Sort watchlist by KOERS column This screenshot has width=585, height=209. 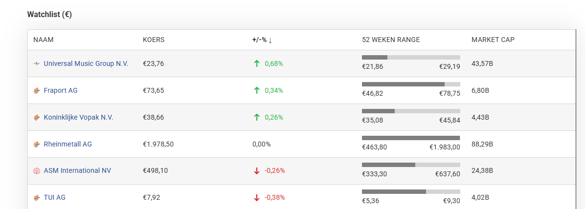[154, 40]
